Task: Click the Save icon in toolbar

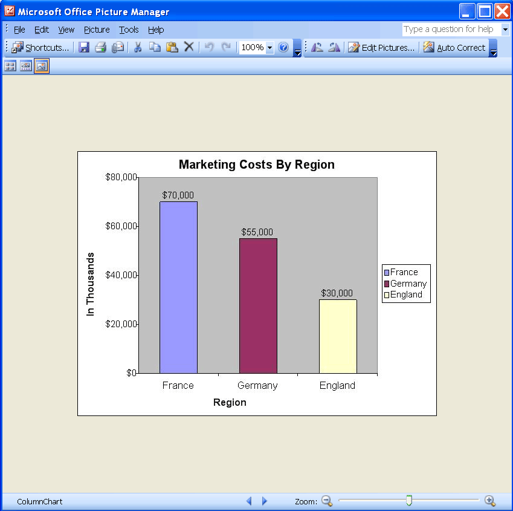Action: (x=84, y=47)
